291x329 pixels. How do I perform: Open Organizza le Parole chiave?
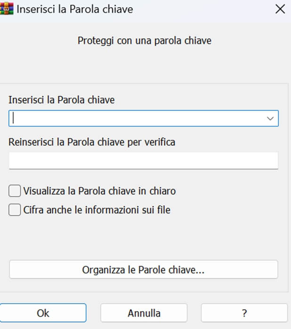pos(143,270)
